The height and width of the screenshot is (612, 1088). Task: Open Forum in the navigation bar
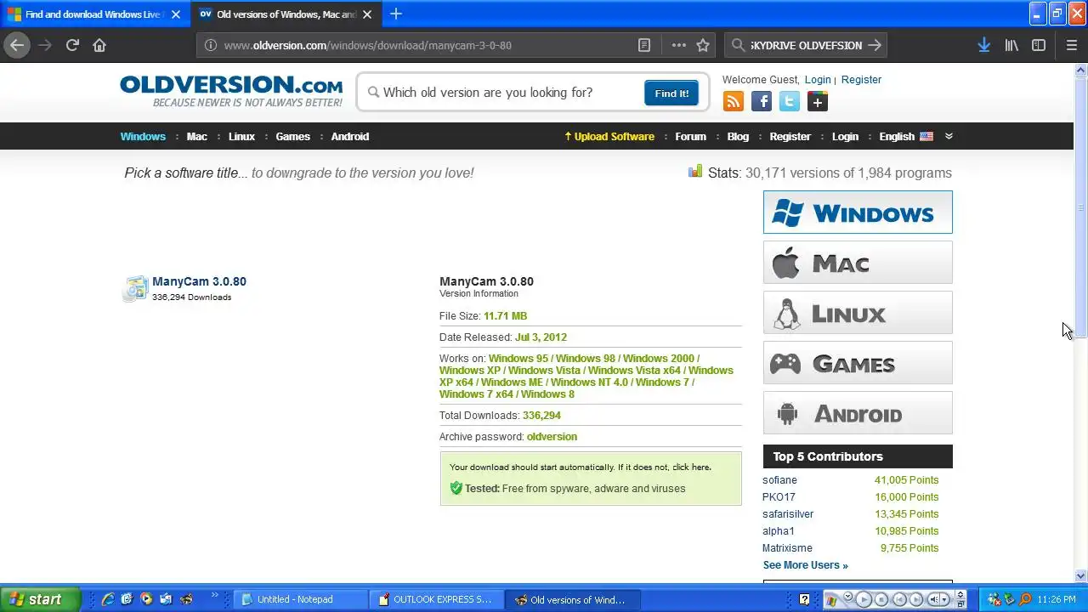tap(691, 136)
